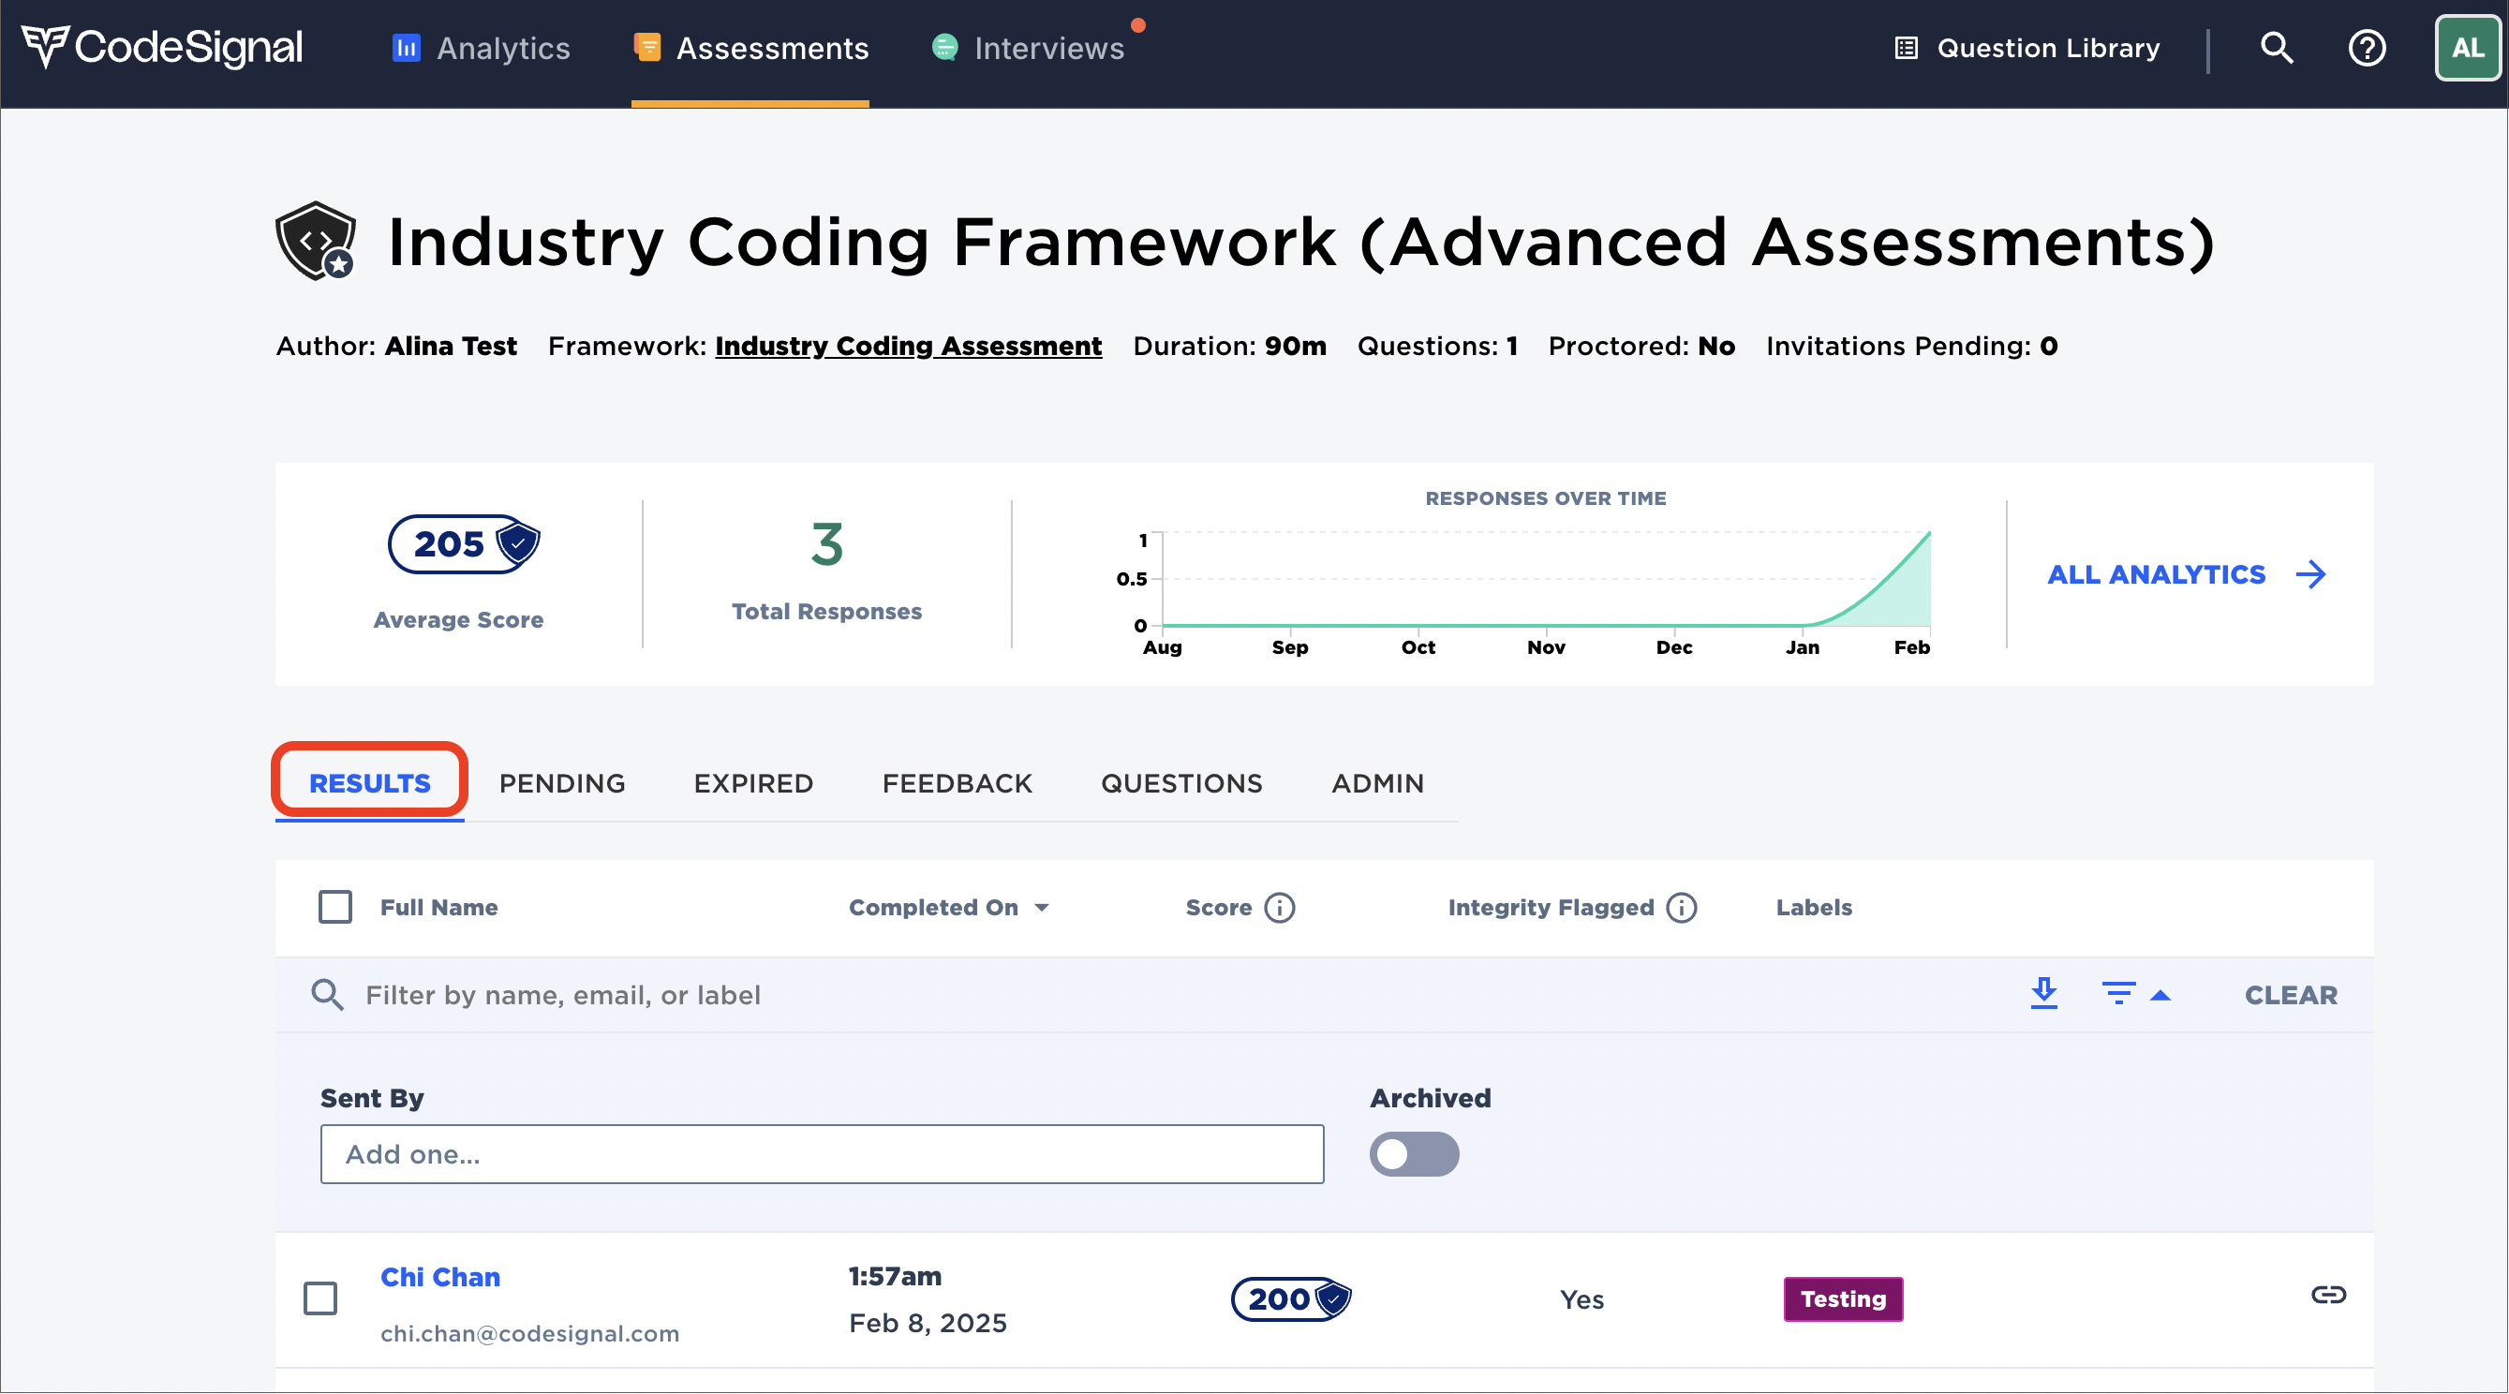Download results with the download icon
The image size is (2509, 1394).
[x=2043, y=994]
